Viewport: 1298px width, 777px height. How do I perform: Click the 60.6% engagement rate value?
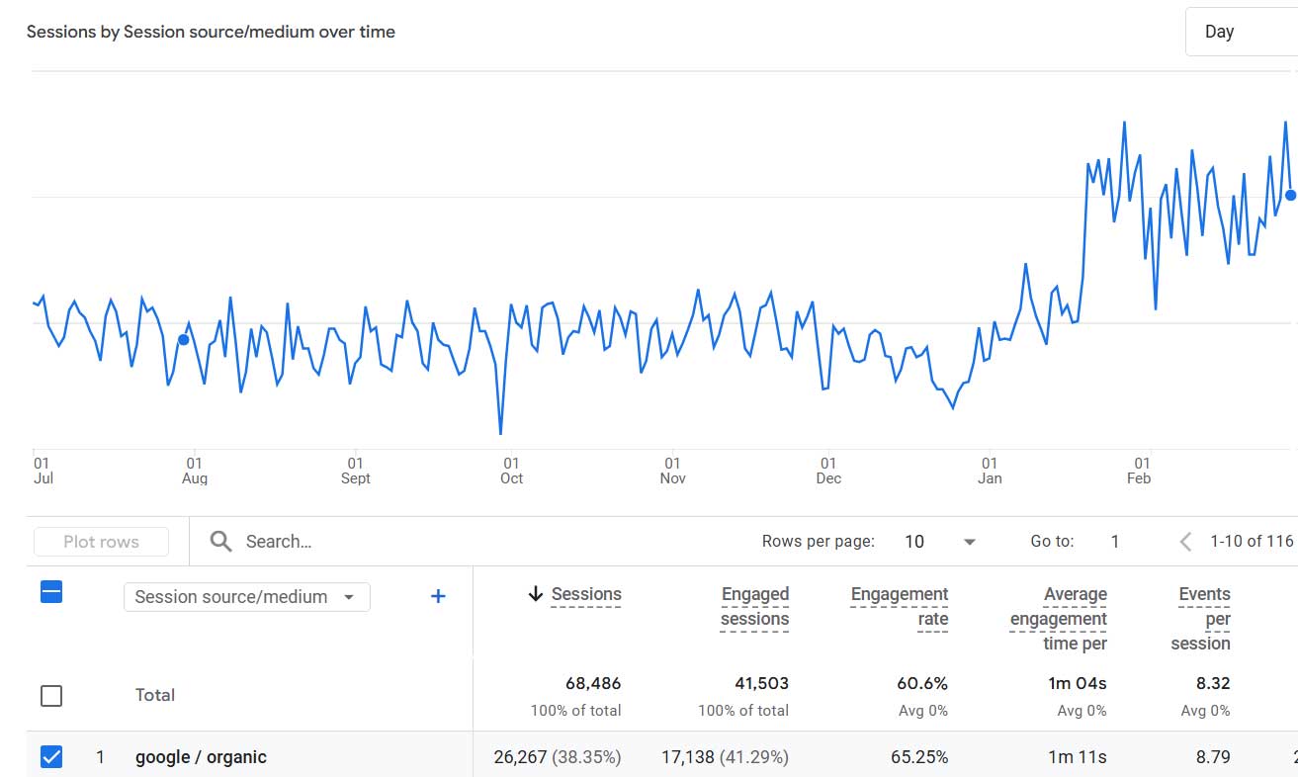(921, 683)
